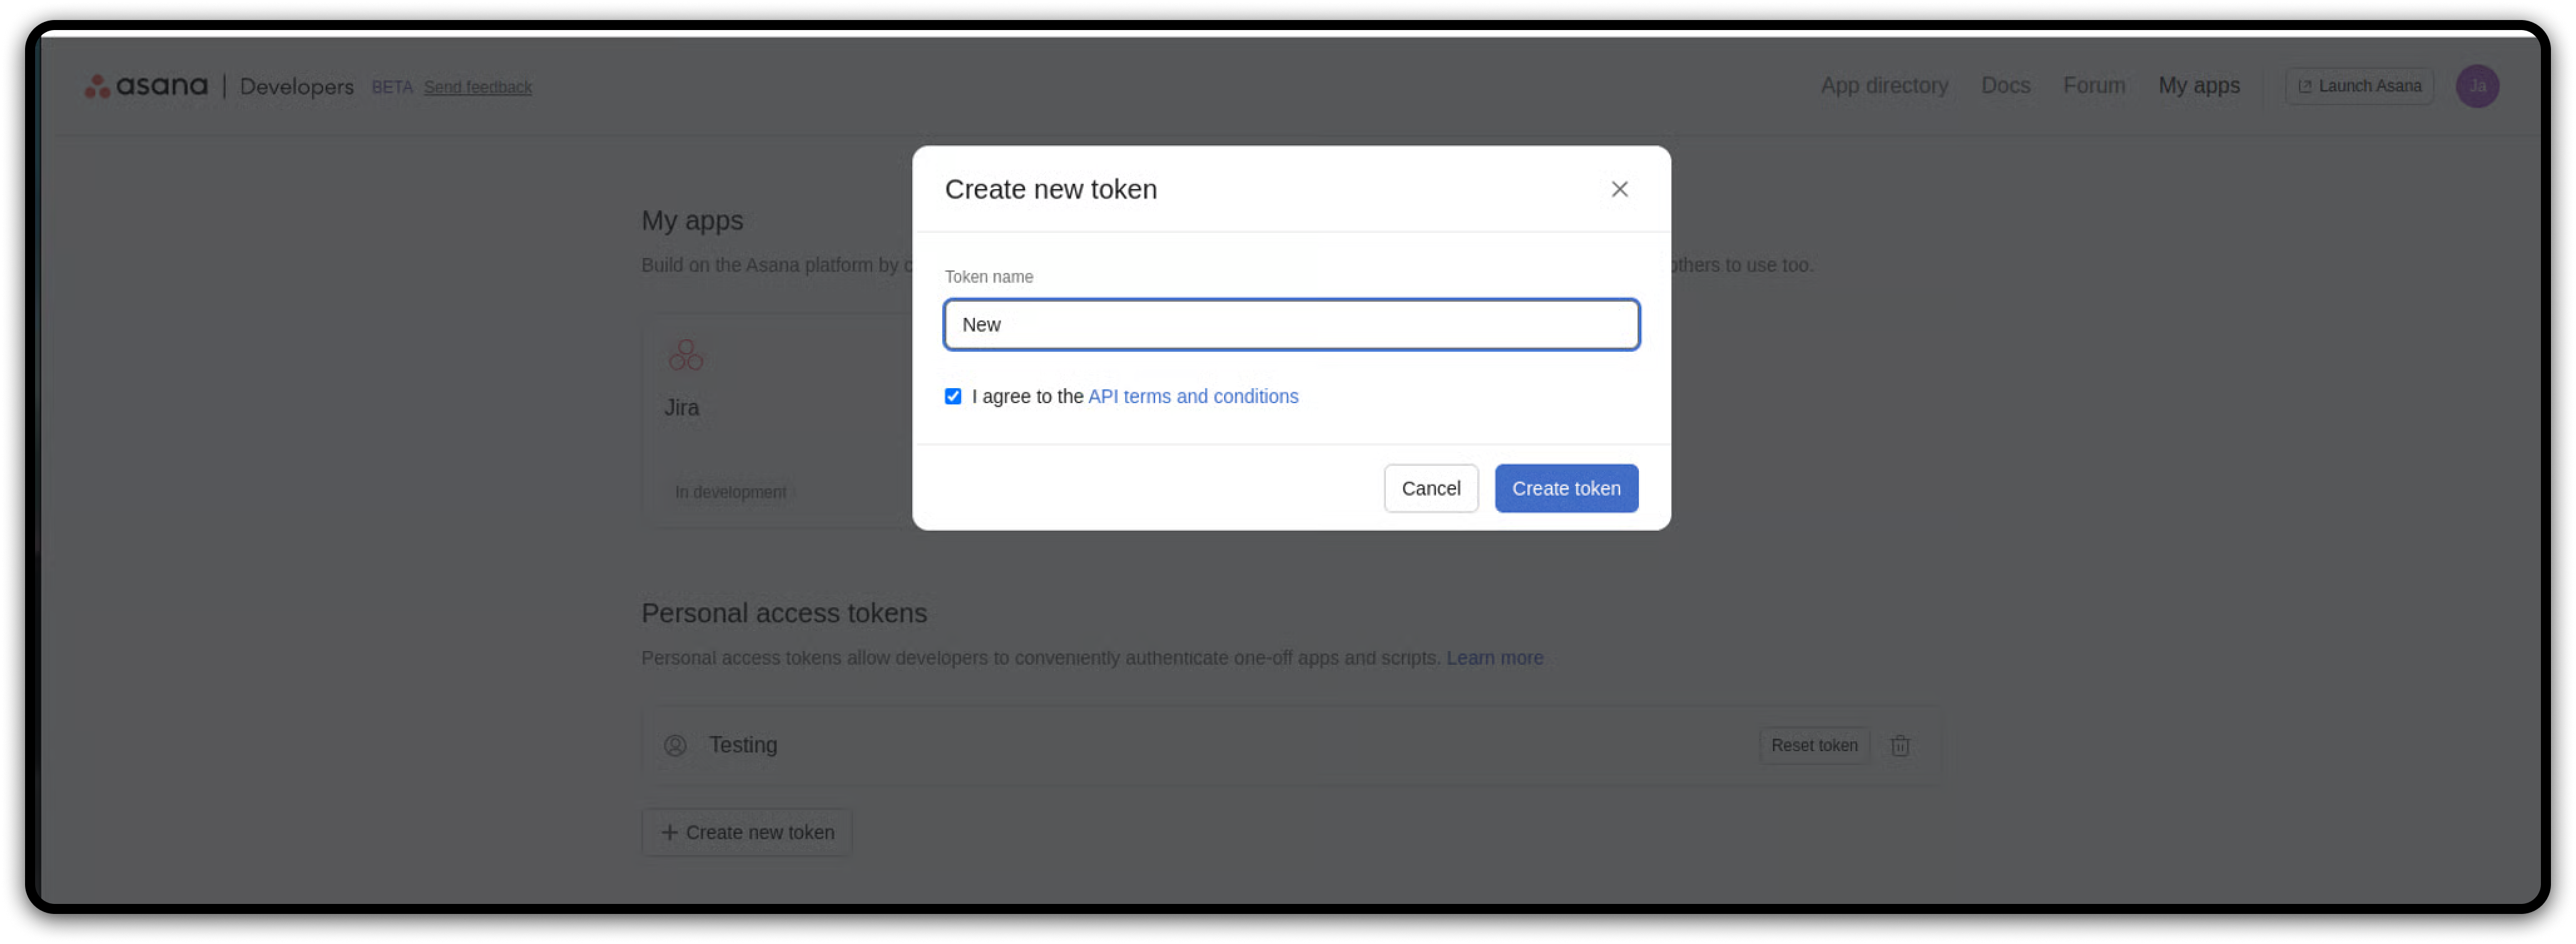This screenshot has height=944, width=2576.
Task: Open the user profile avatar
Action: point(2476,86)
